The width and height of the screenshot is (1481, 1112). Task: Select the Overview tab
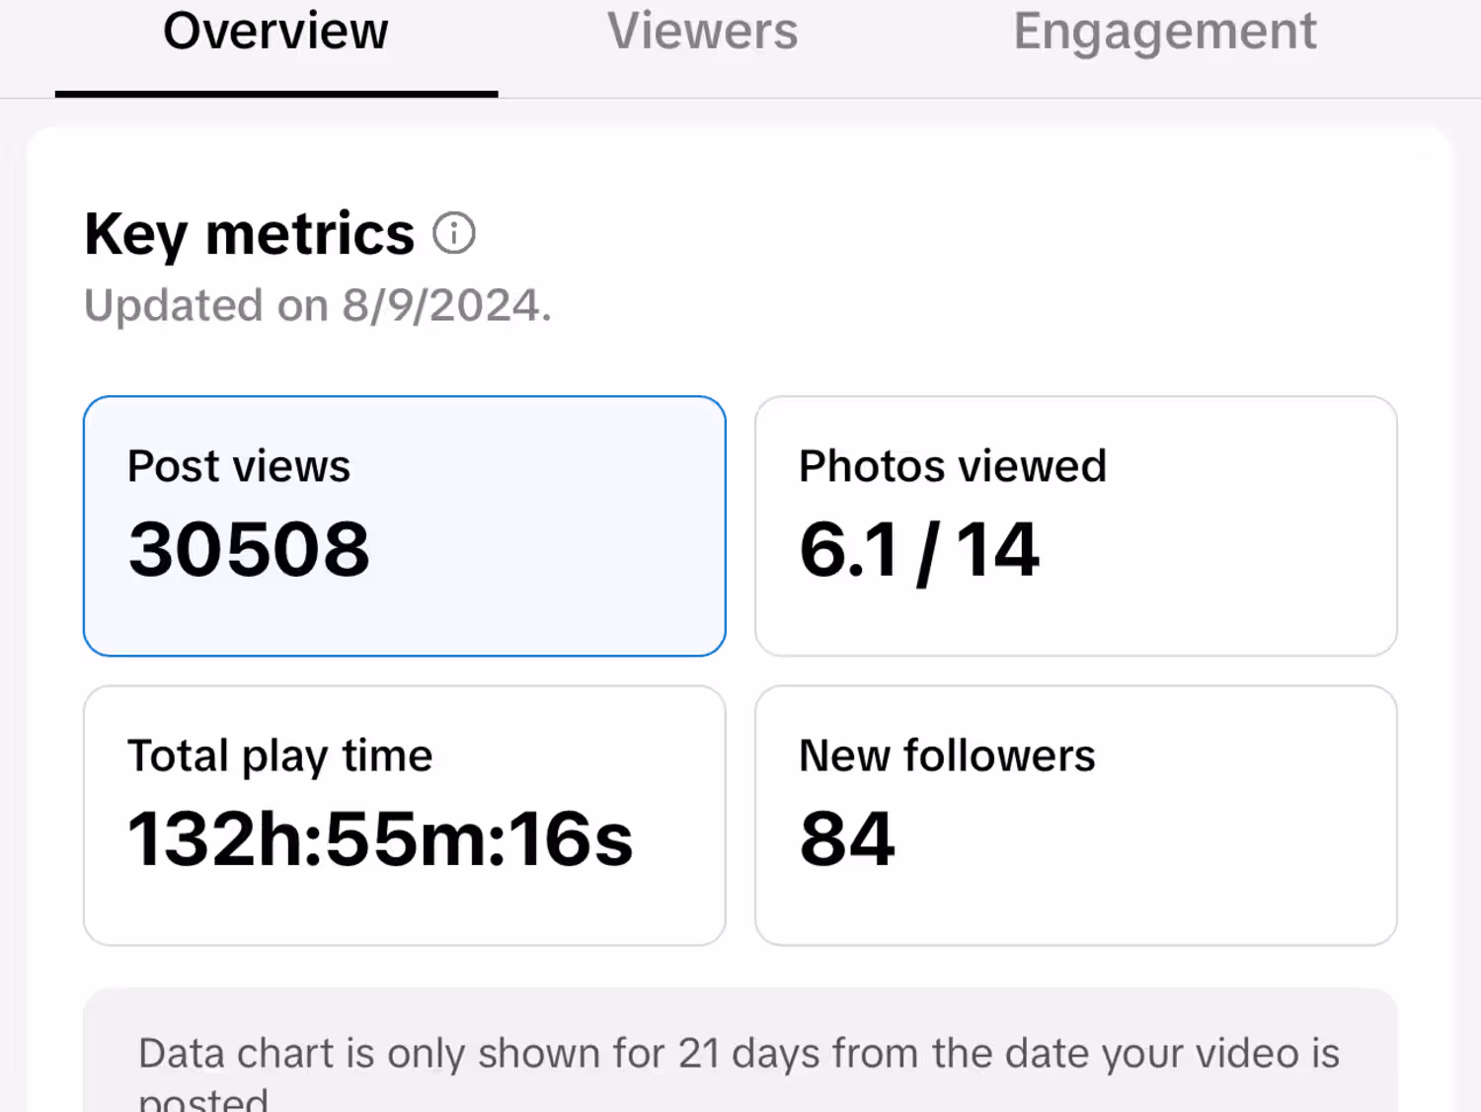(275, 32)
